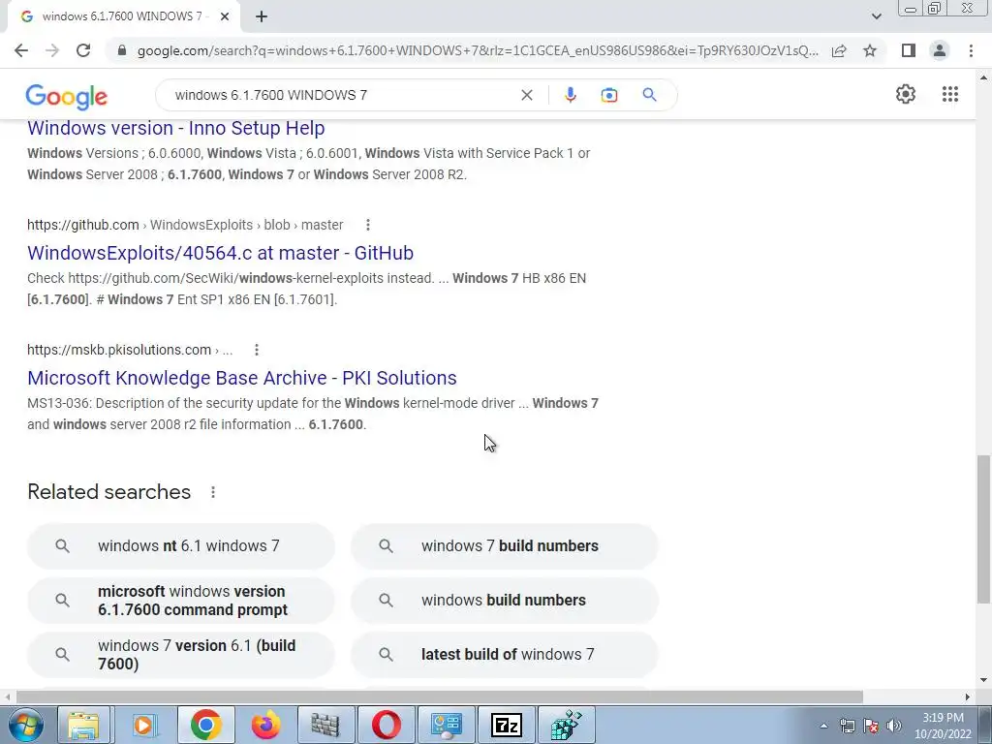
Task: Open a new browser tab
Action: (262, 16)
